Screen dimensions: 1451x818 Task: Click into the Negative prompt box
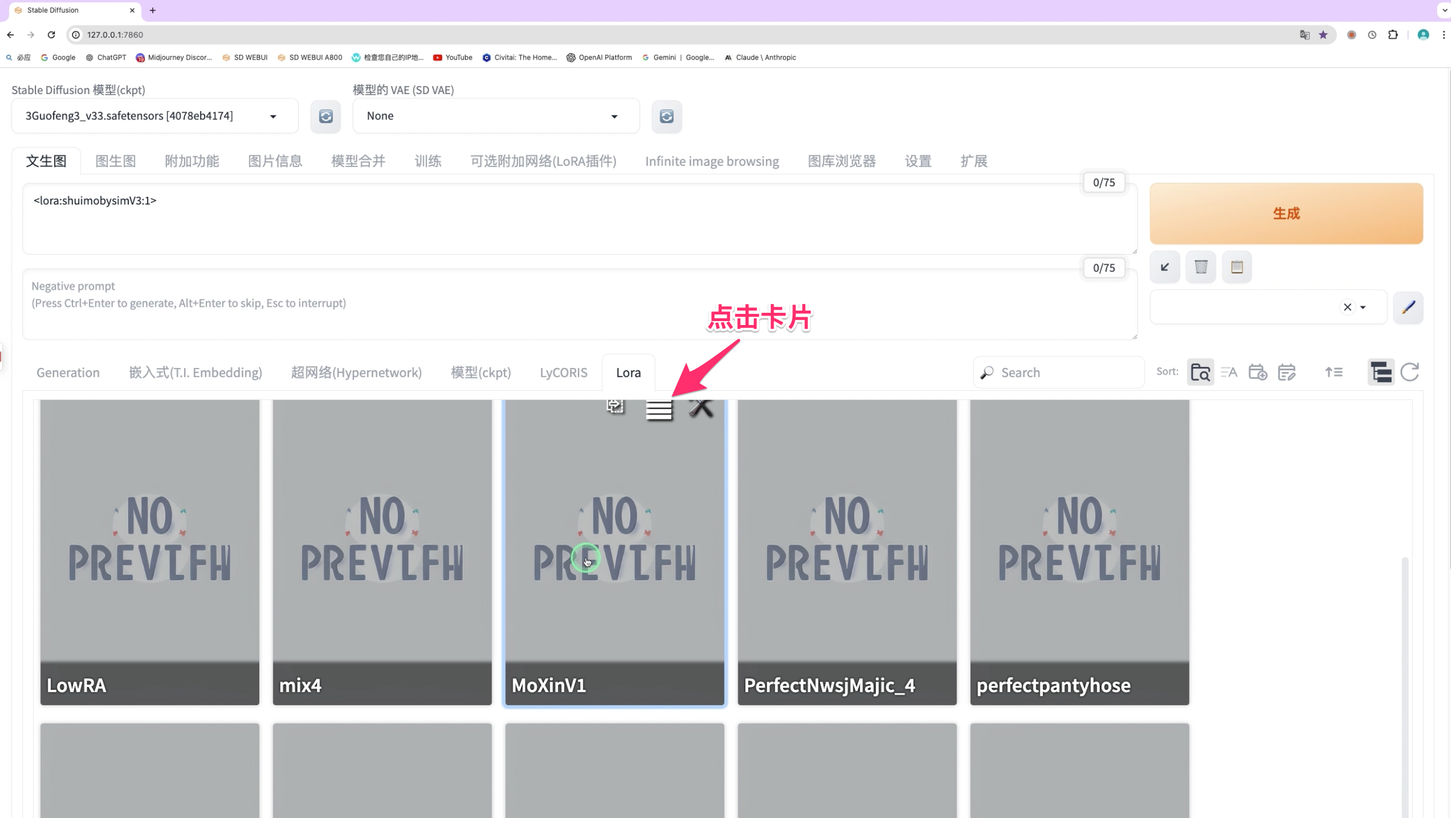[580, 304]
